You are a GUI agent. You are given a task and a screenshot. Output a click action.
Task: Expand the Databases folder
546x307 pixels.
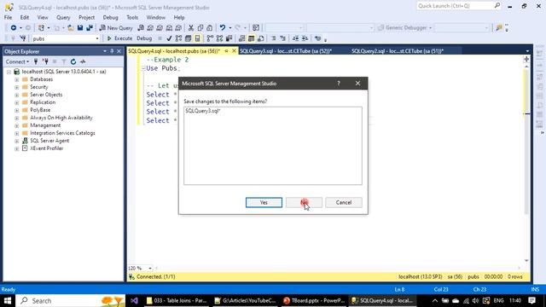tap(16, 79)
